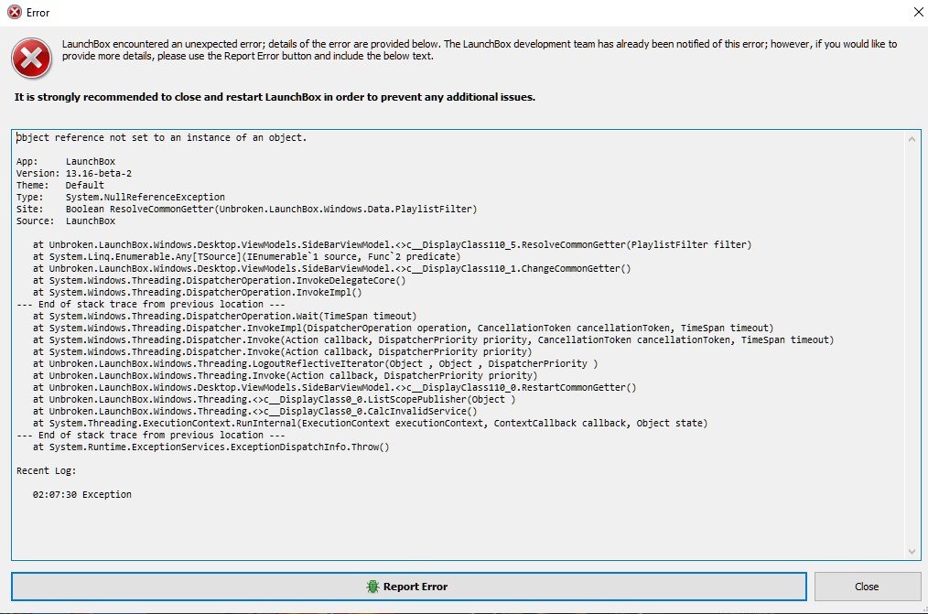Click the 'Recent Log:' heading
Viewport: 928px width, 614px height.
46,471
